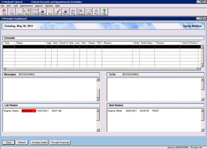Click the Exit toolbar icon
Image resolution: width=207 pixels, height=149 pixels.
[x=4, y=12]
